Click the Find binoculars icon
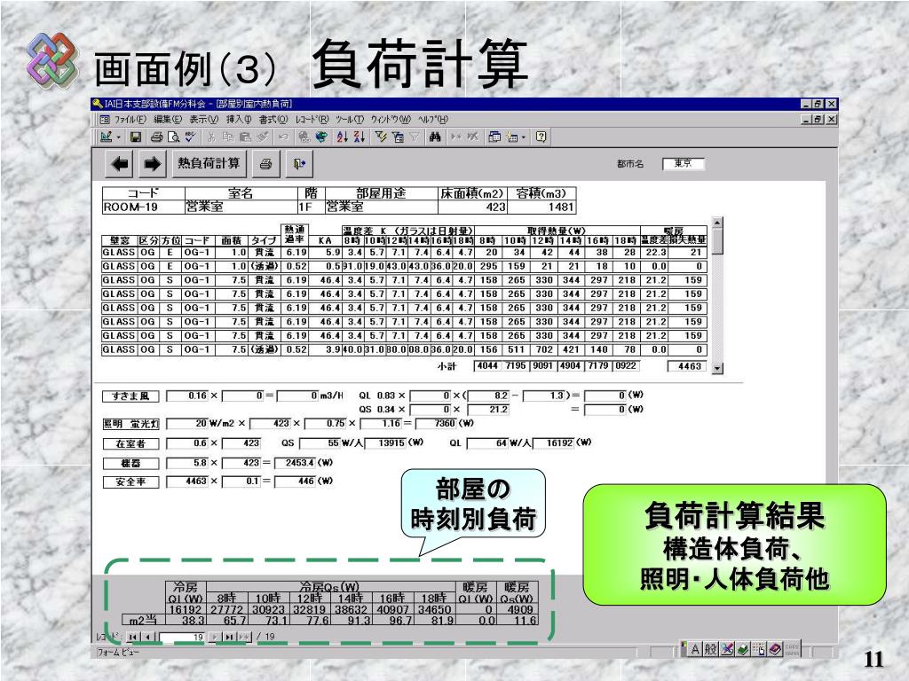Viewport: 909px width, 681px height. (435, 137)
